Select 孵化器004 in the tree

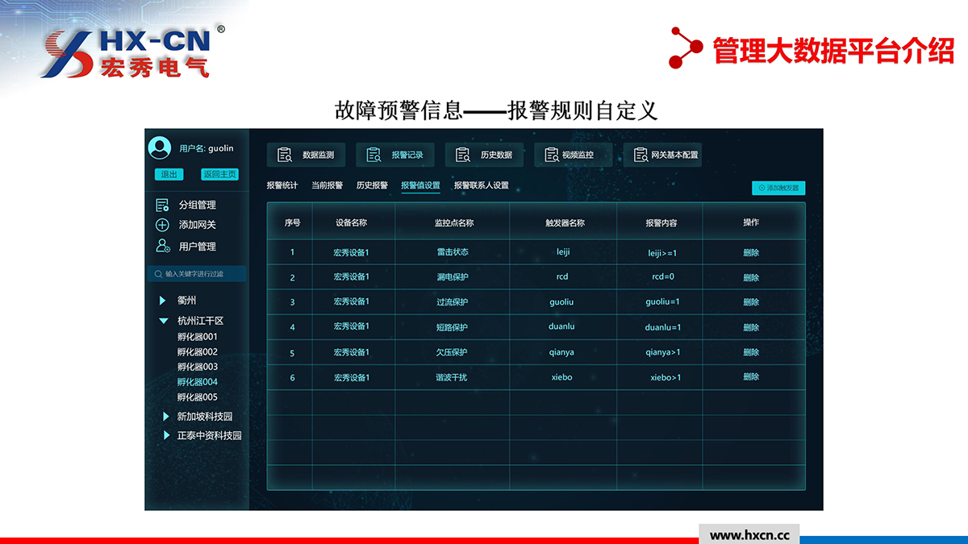pyautogui.click(x=198, y=382)
